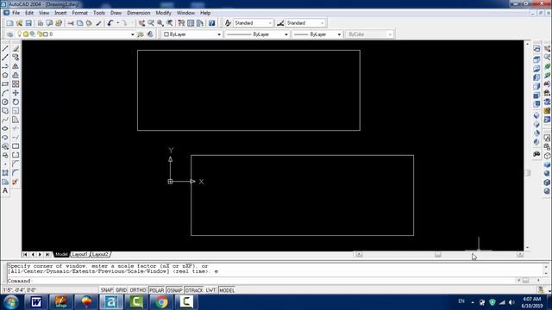The width and height of the screenshot is (552, 310).
Task: Click the Command line input field
Action: [x=260, y=281]
